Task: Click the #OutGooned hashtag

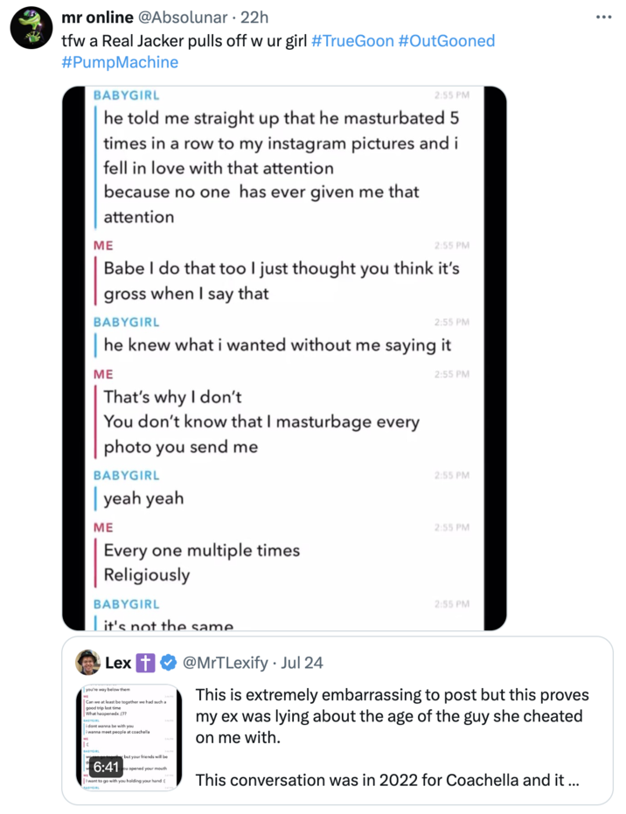Action: (446, 40)
